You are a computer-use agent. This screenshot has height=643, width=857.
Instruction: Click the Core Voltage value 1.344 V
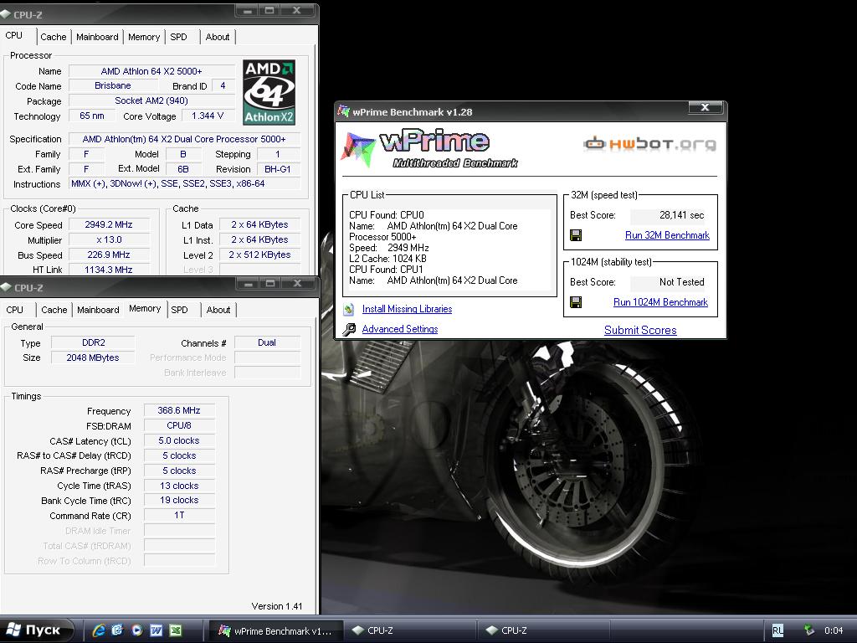click(x=208, y=116)
